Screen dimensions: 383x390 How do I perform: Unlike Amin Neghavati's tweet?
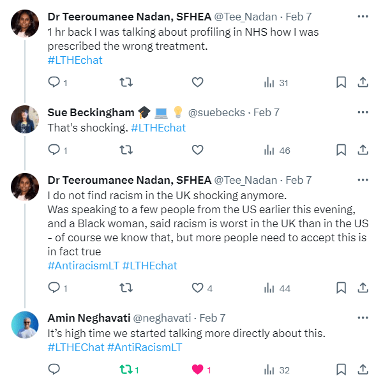click(198, 370)
